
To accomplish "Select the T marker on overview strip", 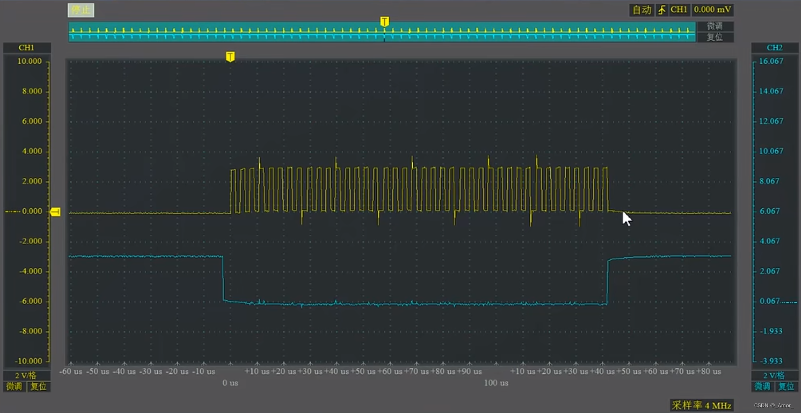I will pyautogui.click(x=384, y=22).
